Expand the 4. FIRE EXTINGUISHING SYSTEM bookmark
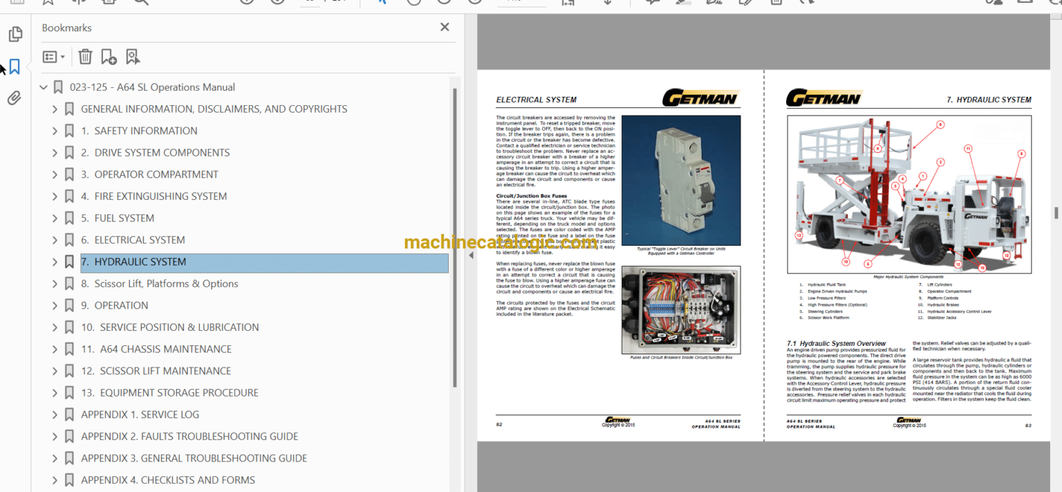 (x=55, y=197)
